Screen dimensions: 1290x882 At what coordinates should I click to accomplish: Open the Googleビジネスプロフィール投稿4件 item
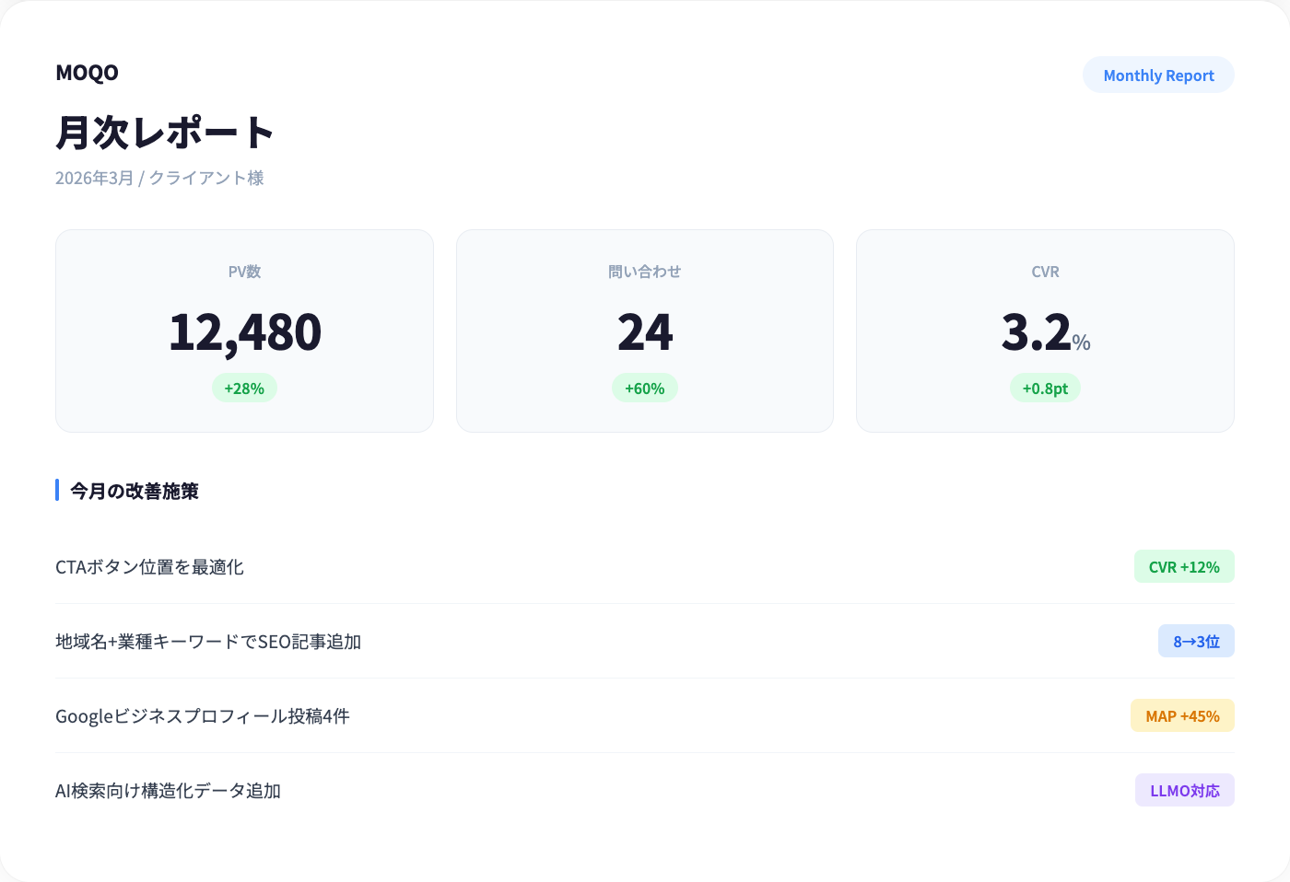click(203, 716)
